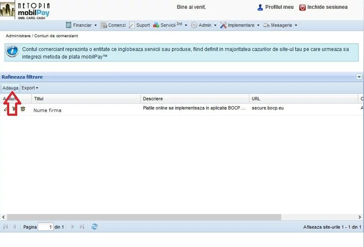Click Inchide sesiunea to log out
The height and width of the screenshot is (247, 364).
[x=323, y=7]
